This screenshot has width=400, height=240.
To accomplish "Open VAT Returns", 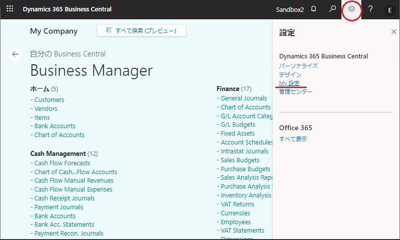I will [237, 204].
